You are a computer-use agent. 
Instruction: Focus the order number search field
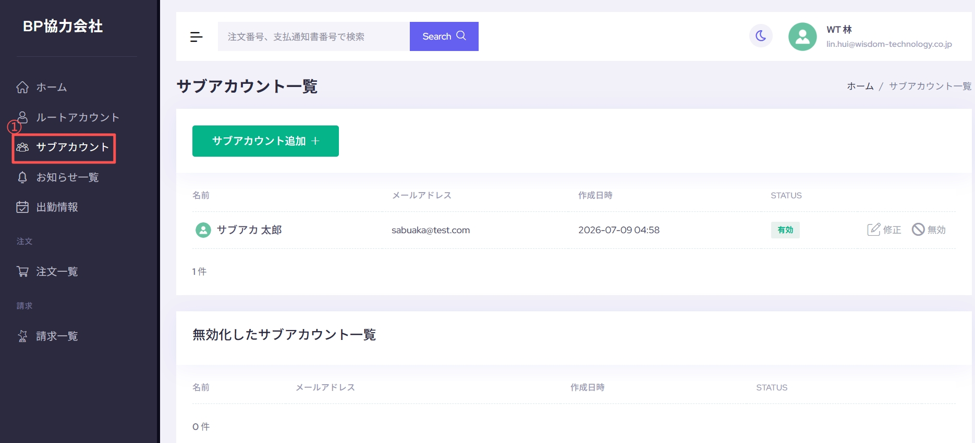(x=314, y=36)
